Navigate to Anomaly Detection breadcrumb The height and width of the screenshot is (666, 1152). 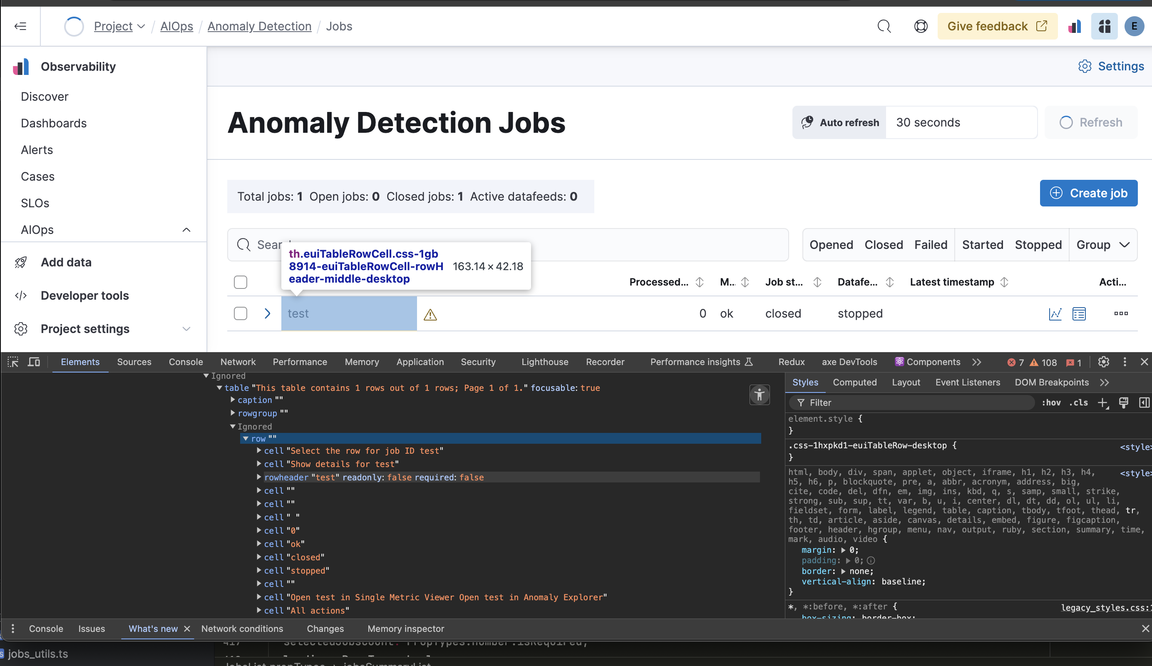click(x=259, y=27)
